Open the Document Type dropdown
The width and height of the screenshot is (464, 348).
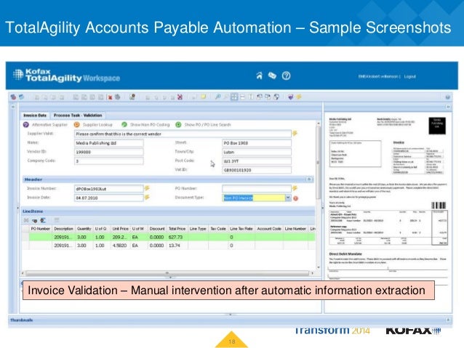tap(288, 198)
